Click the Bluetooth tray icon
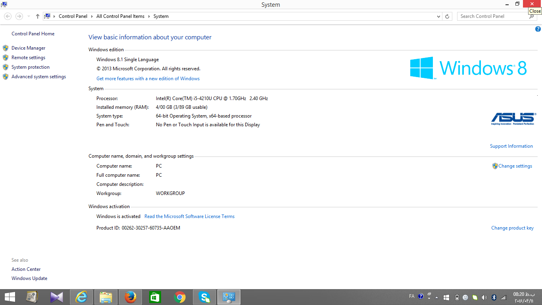Screen dimensions: 542x305 [x=494, y=297]
